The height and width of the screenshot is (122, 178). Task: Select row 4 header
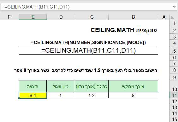[x=174, y=43]
